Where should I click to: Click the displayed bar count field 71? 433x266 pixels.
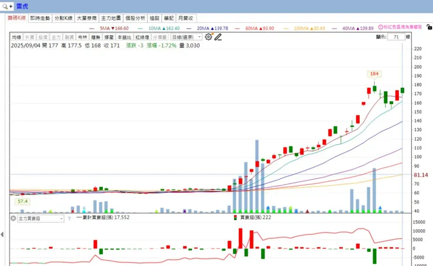(396, 37)
